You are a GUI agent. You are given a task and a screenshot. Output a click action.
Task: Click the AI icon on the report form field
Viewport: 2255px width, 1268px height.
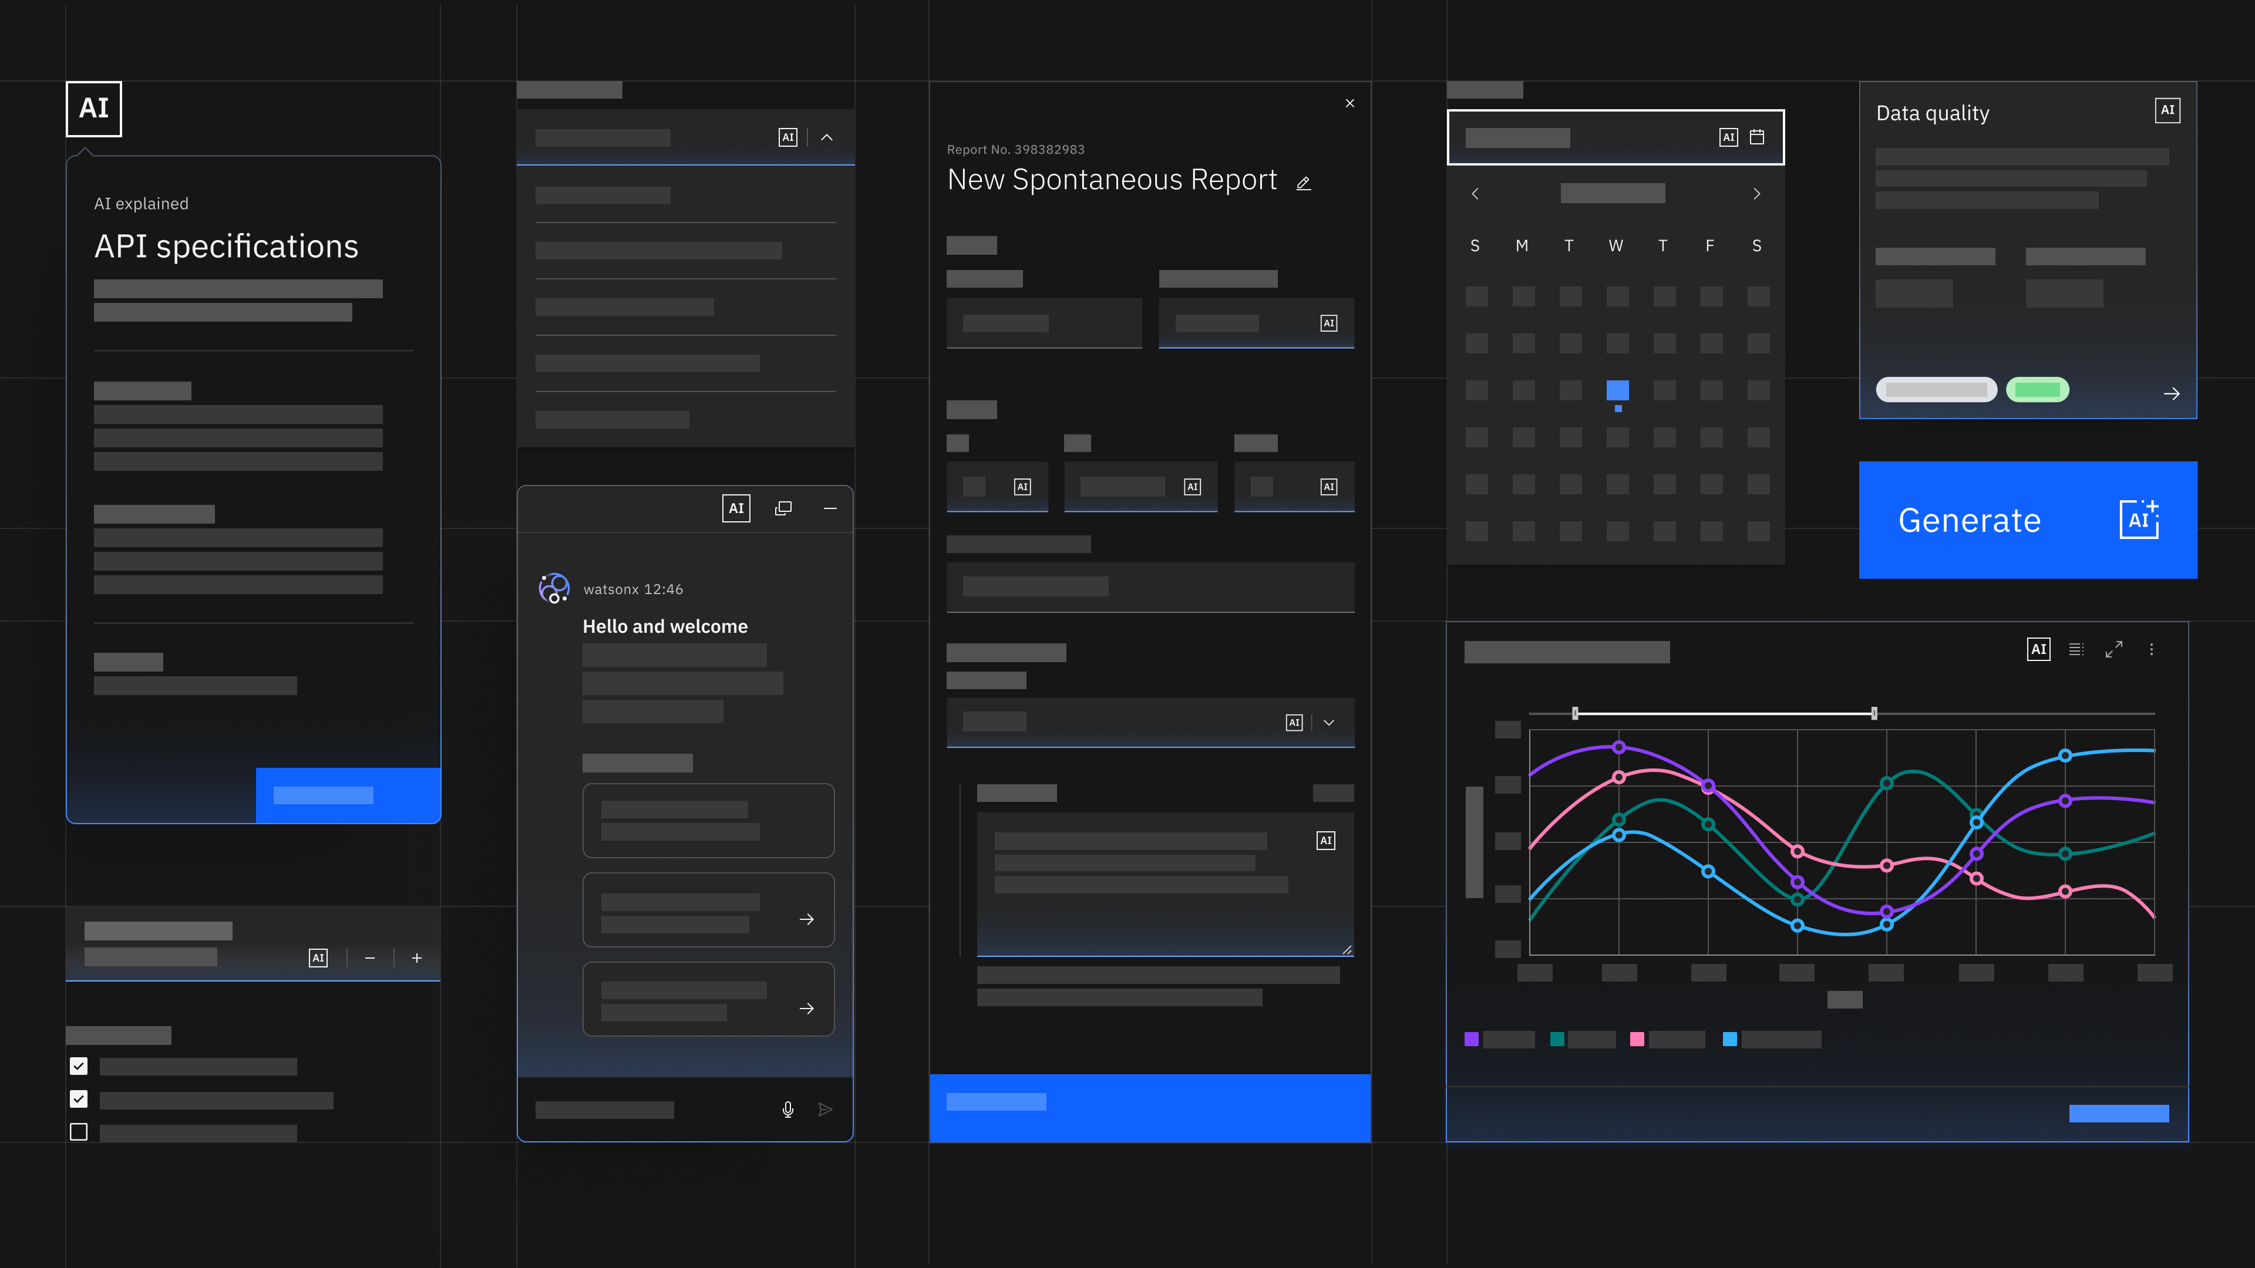pos(1329,322)
